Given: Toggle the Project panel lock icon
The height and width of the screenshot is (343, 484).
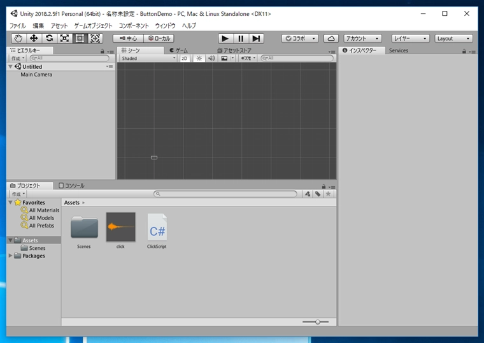Looking at the screenshot, I should point(324,187).
